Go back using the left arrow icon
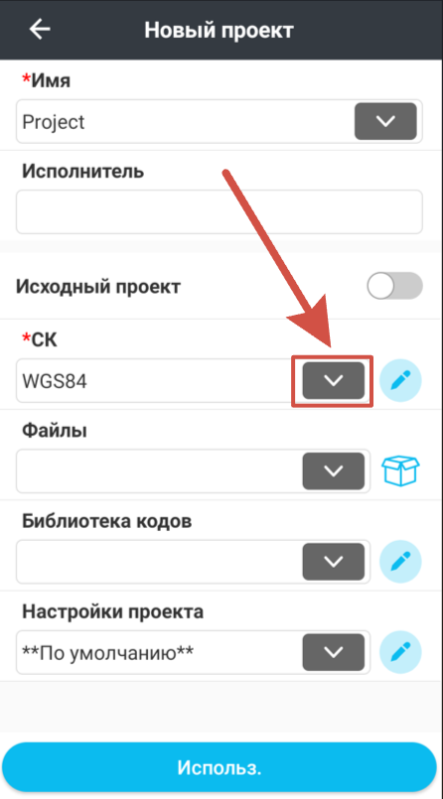443x799 pixels. pos(40,30)
